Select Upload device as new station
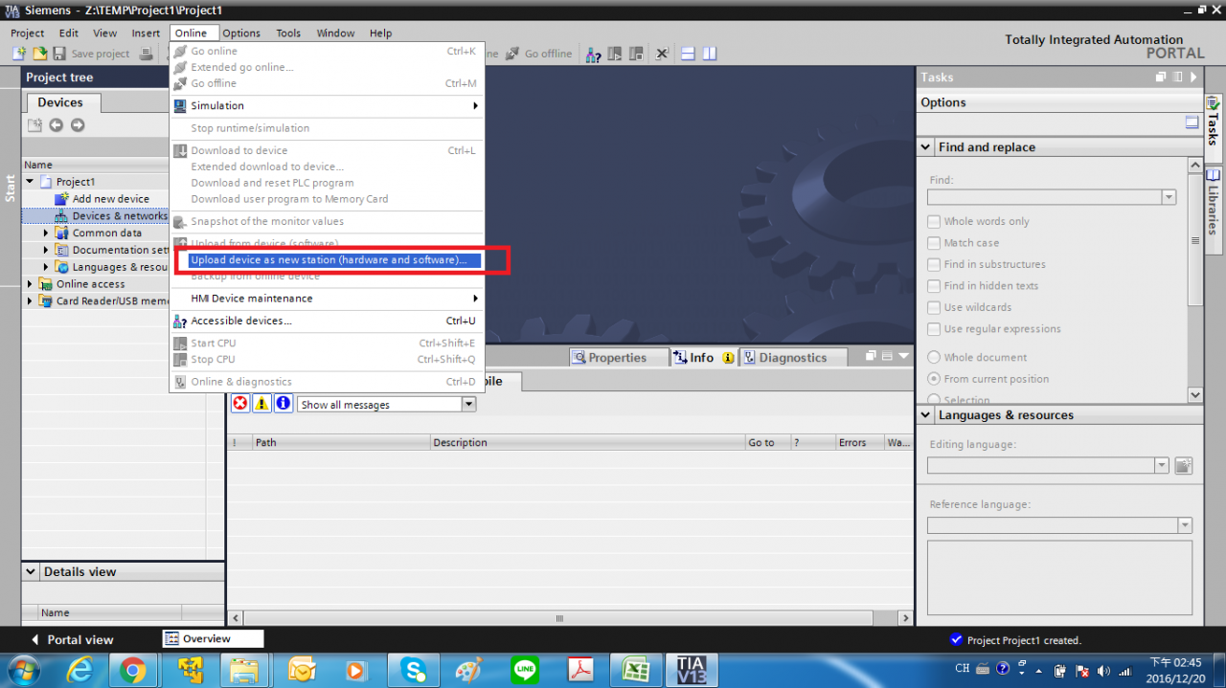The width and height of the screenshot is (1226, 688). tap(327, 260)
